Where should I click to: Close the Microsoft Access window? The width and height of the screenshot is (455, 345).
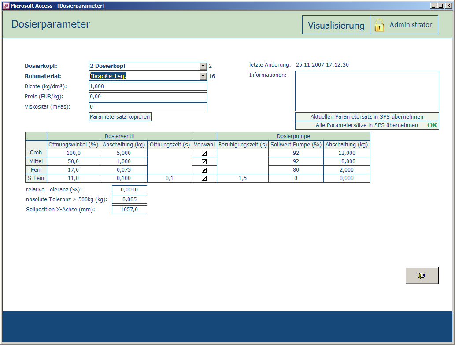point(449,6)
